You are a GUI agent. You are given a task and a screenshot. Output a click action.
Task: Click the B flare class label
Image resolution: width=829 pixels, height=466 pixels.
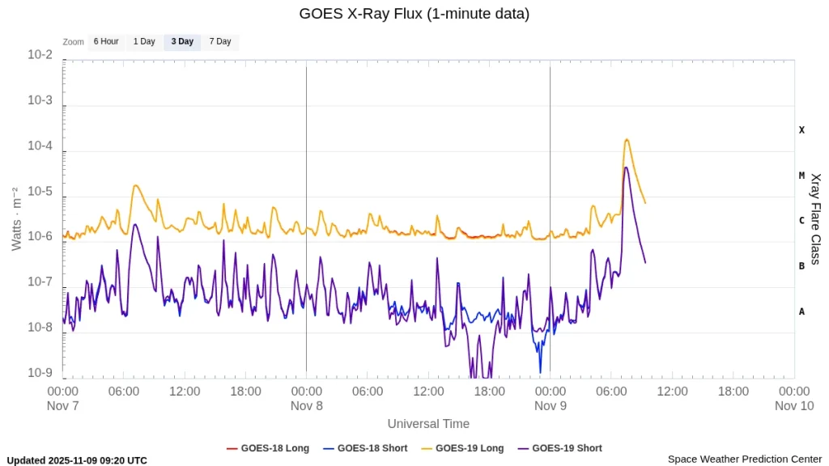[x=801, y=265]
